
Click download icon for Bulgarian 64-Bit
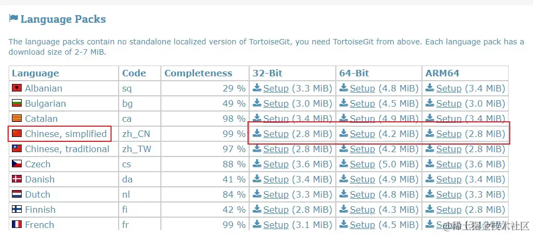point(343,103)
